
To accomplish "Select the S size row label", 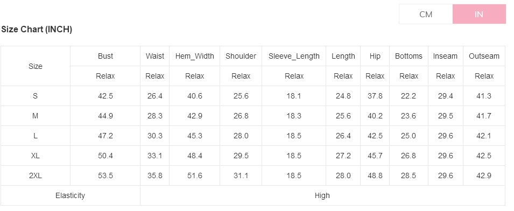I will 36,96.
